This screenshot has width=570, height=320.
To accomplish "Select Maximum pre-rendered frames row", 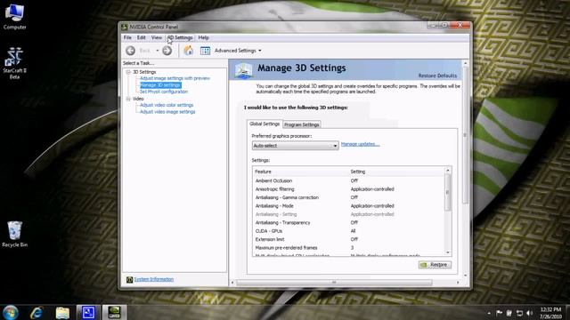I will point(348,247).
